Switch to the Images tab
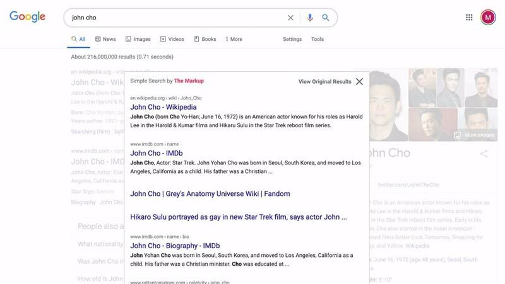This screenshot has width=505, height=284. tap(138, 39)
